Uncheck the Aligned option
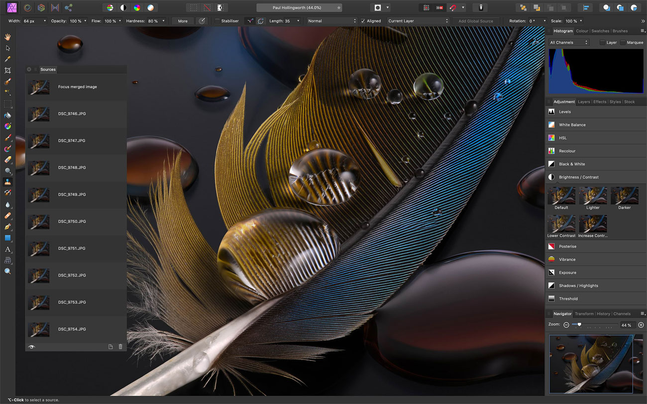The height and width of the screenshot is (404, 647). pos(362,21)
